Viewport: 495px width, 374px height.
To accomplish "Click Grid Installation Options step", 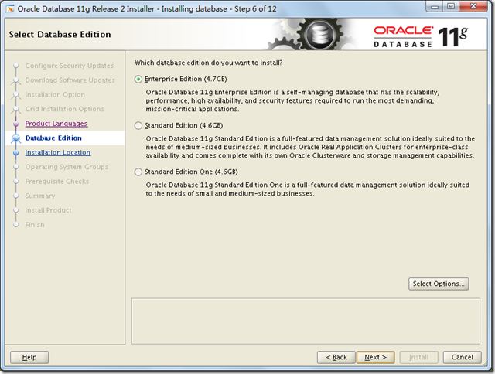I will coord(64,109).
